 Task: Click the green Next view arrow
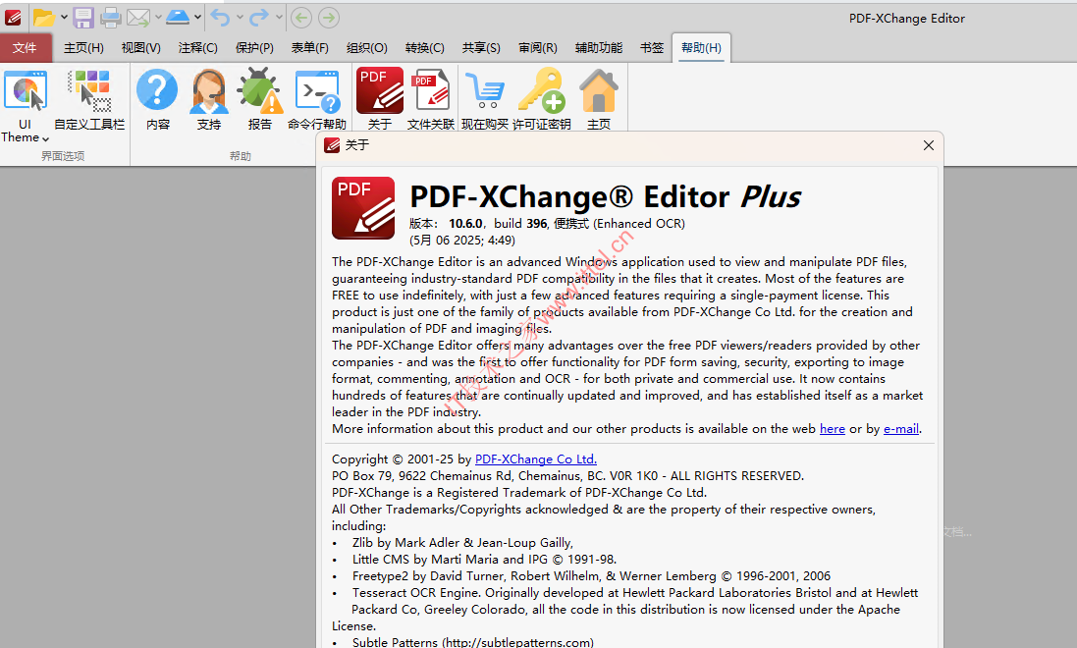coord(329,17)
